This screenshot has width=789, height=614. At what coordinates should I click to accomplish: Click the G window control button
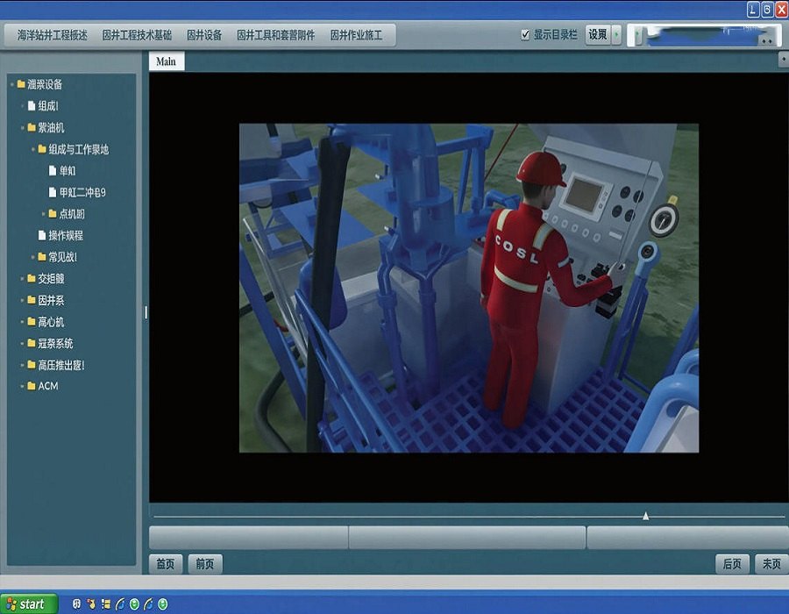tap(767, 10)
